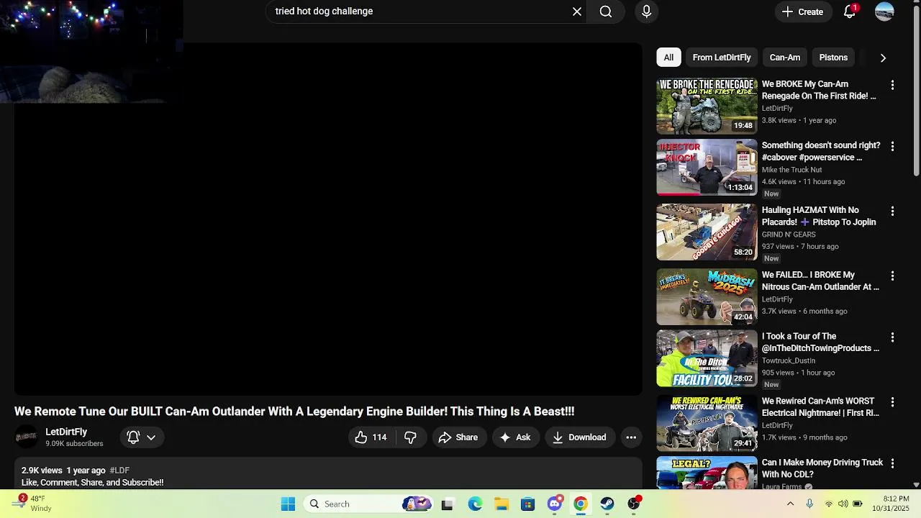Open Microsoft Edge from the taskbar

click(475, 504)
